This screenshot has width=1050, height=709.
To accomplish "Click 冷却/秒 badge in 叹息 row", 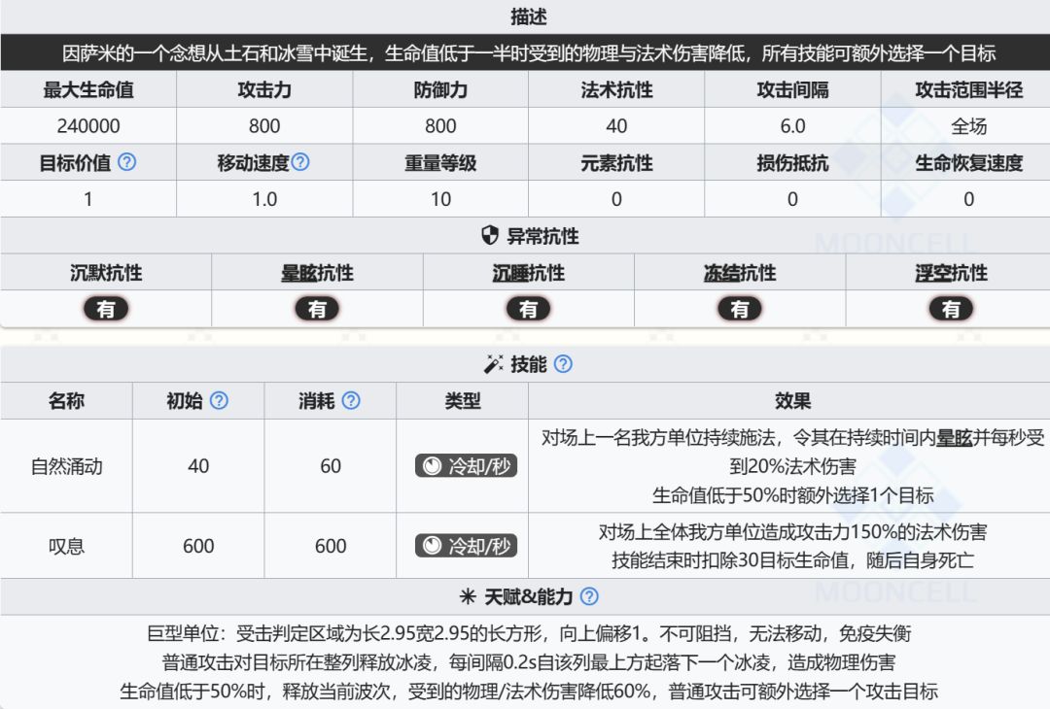I will [466, 546].
